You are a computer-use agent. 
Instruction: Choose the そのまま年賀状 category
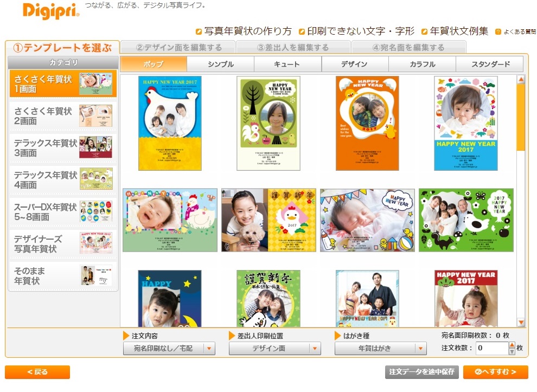pos(63,275)
